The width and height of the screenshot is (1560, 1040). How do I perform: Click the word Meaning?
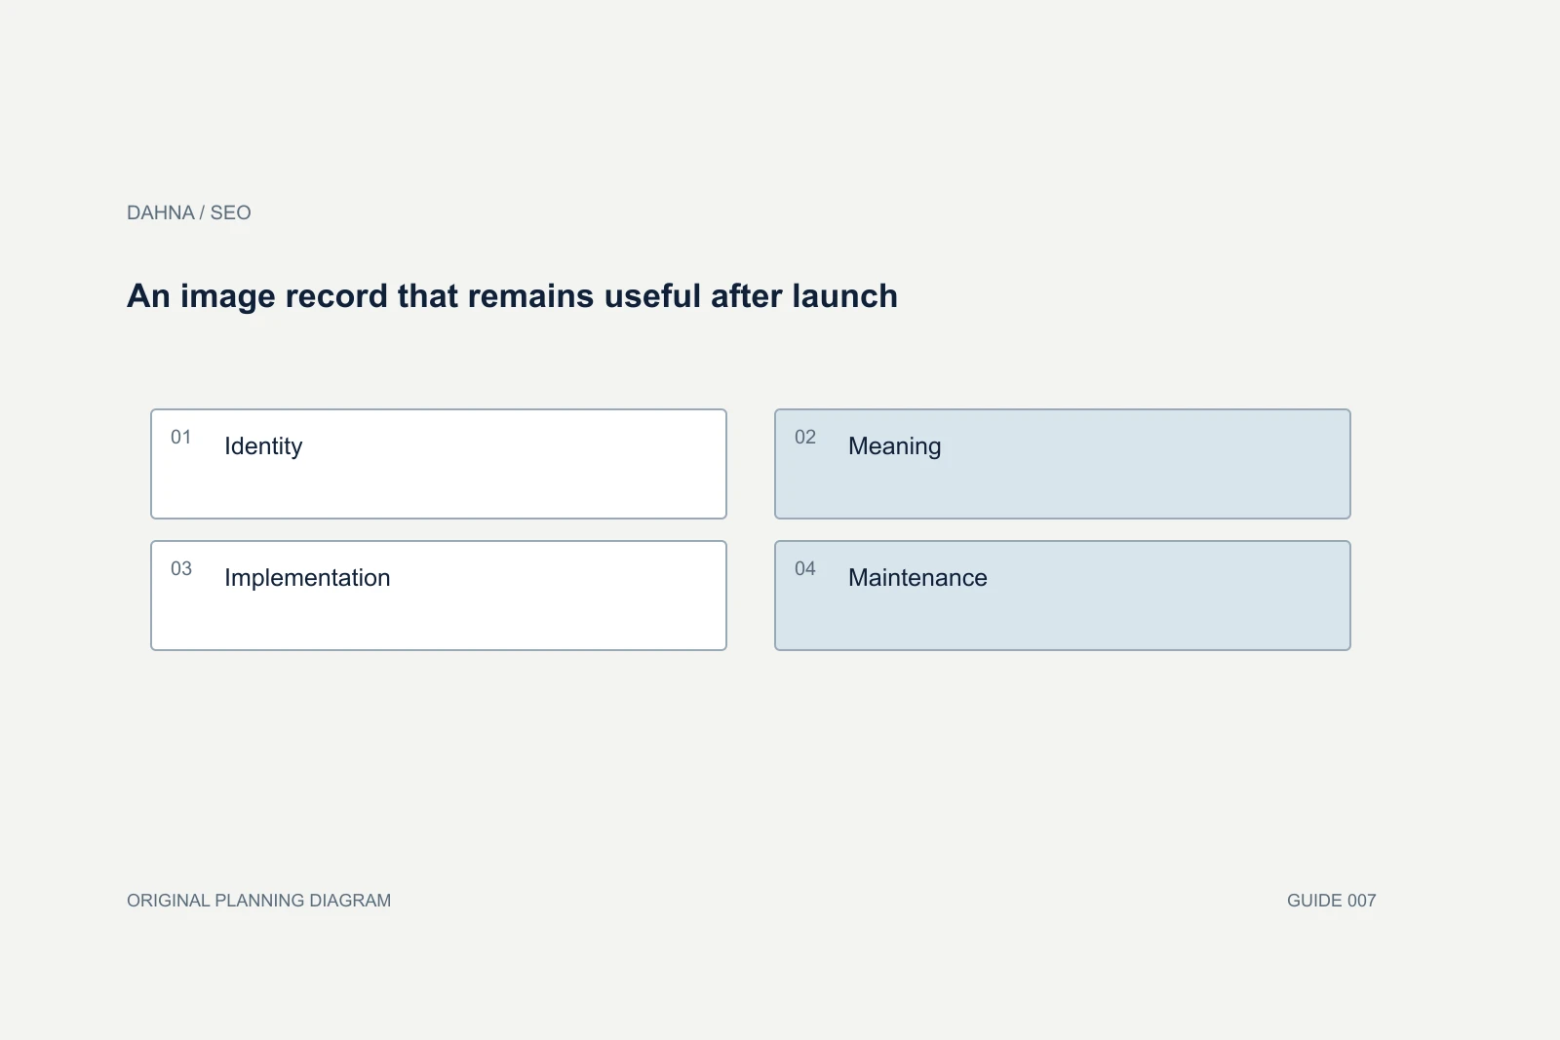tap(895, 446)
